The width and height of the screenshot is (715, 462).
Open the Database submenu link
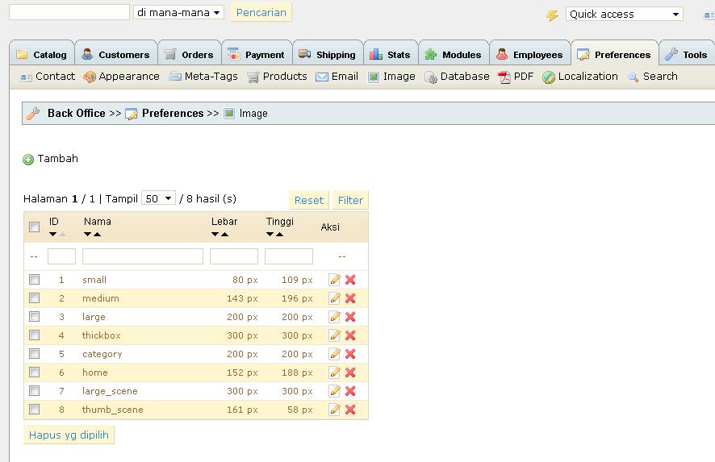pyautogui.click(x=457, y=77)
